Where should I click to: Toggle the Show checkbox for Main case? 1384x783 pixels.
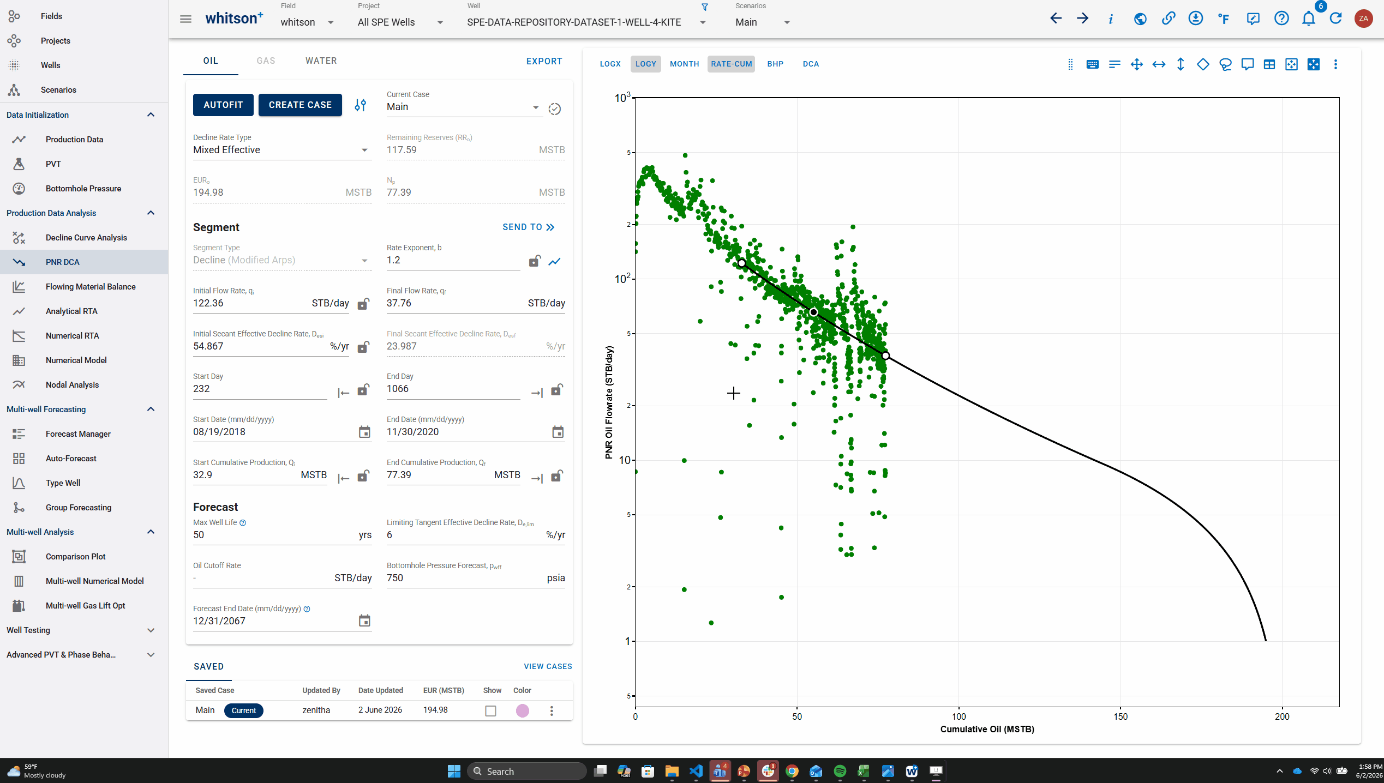pyautogui.click(x=490, y=710)
